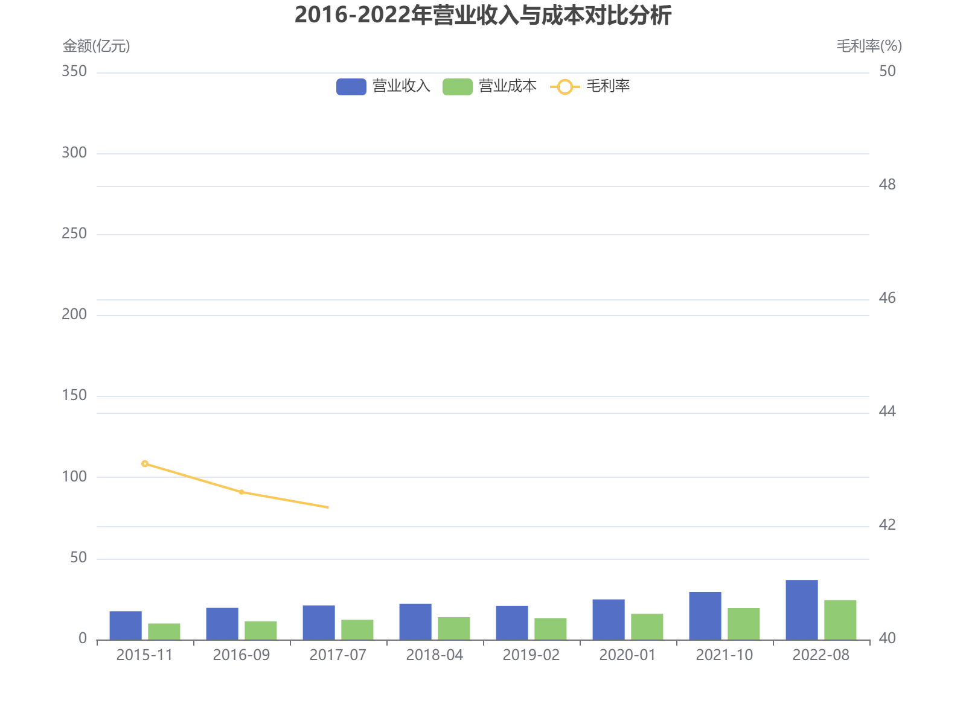
Task: Select the 2016-09 blue revenue bar
Action: [222, 624]
